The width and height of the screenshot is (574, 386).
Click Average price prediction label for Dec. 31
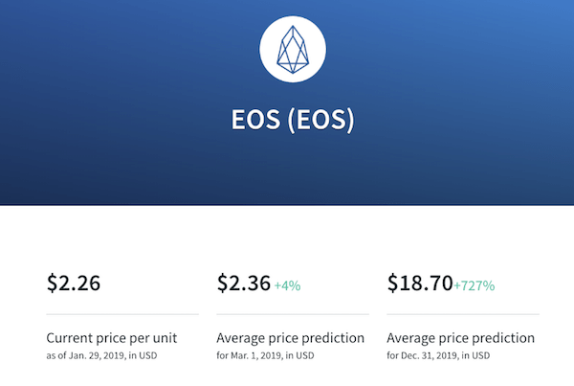(460, 338)
